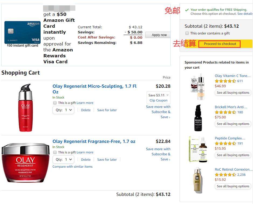
Task: Click the Peptide Complex sponsored product image
Action: 198,149
